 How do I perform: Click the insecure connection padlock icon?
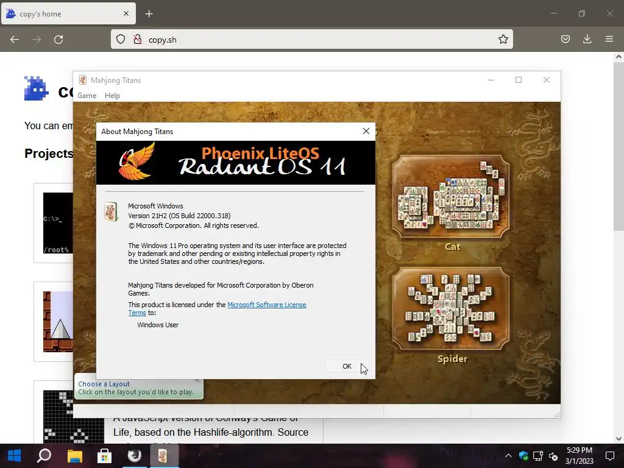(x=138, y=39)
